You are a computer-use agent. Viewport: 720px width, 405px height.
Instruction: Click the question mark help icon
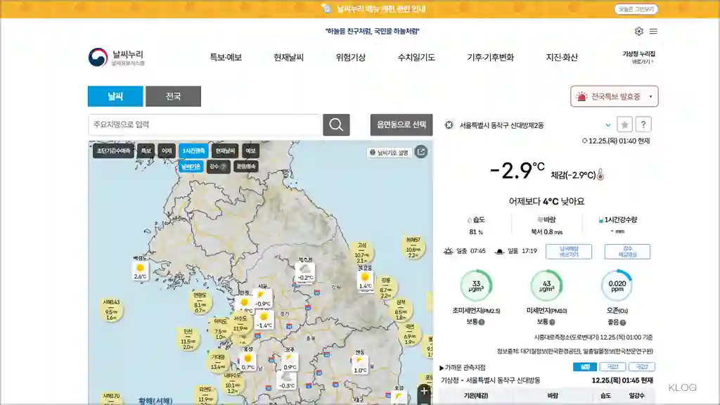[x=643, y=124]
